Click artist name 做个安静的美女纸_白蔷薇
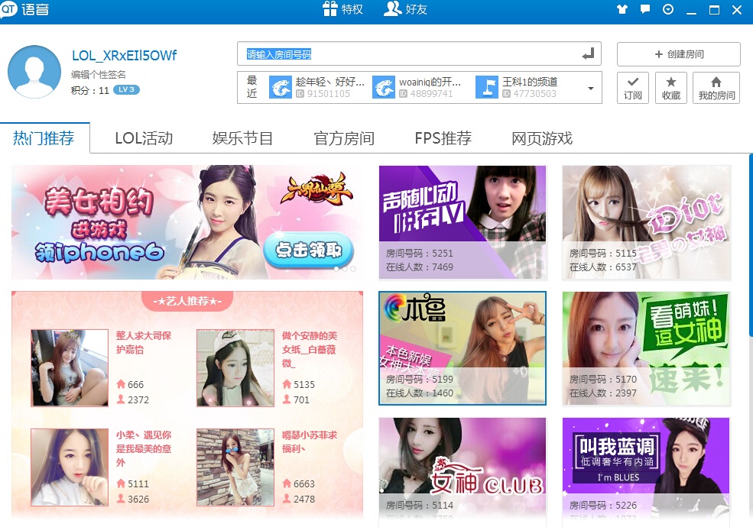This screenshot has width=753, height=527. coord(310,349)
